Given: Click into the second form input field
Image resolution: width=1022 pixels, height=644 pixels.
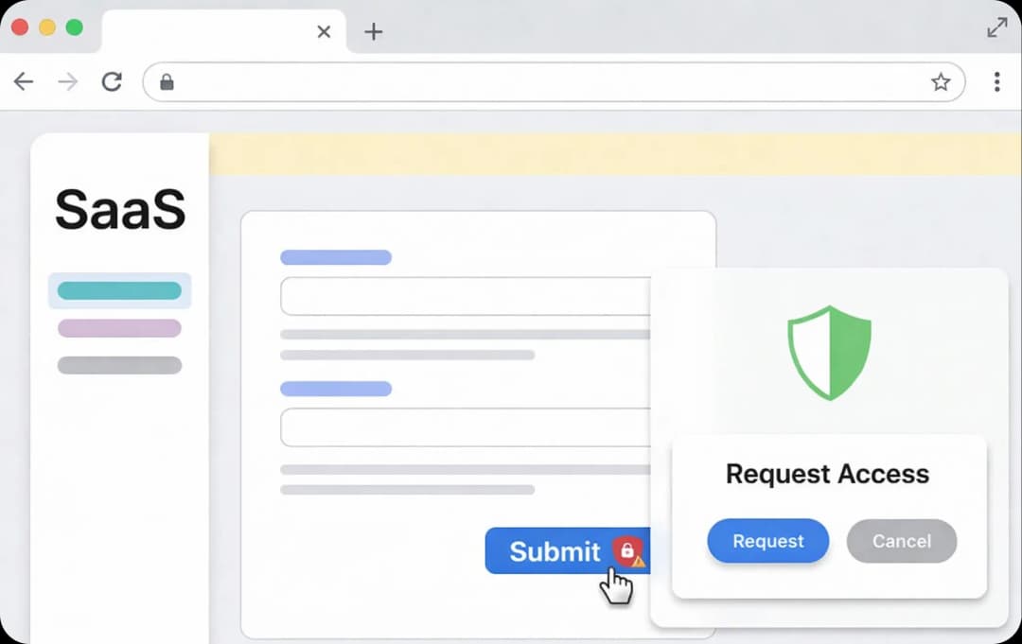Looking at the screenshot, I should tap(466, 427).
